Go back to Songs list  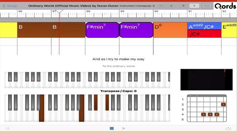pos(10,6)
